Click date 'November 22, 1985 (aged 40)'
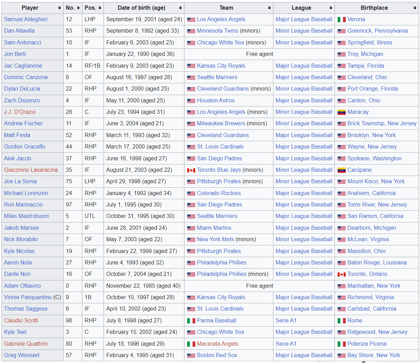Screen dimensions: 420x363 click(x=143, y=286)
